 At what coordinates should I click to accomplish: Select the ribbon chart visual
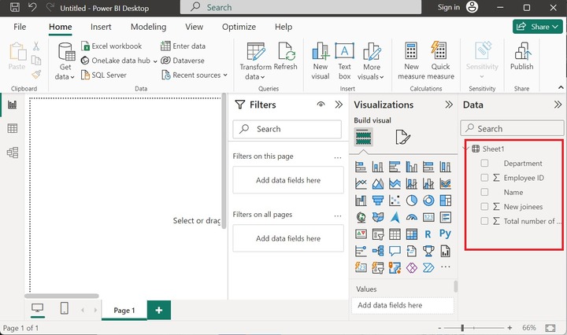[446, 184]
